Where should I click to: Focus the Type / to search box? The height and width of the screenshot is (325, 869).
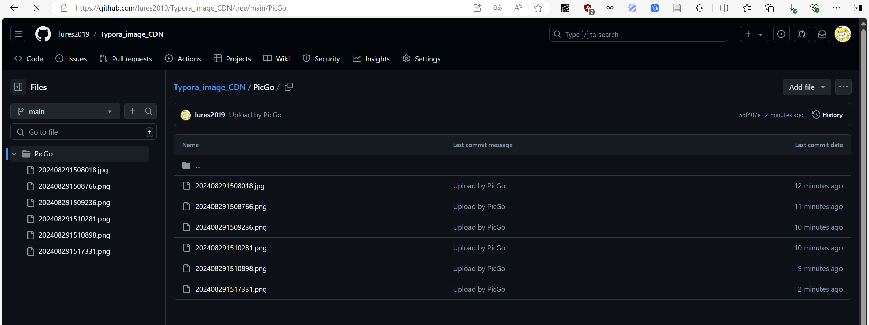pyautogui.click(x=638, y=34)
